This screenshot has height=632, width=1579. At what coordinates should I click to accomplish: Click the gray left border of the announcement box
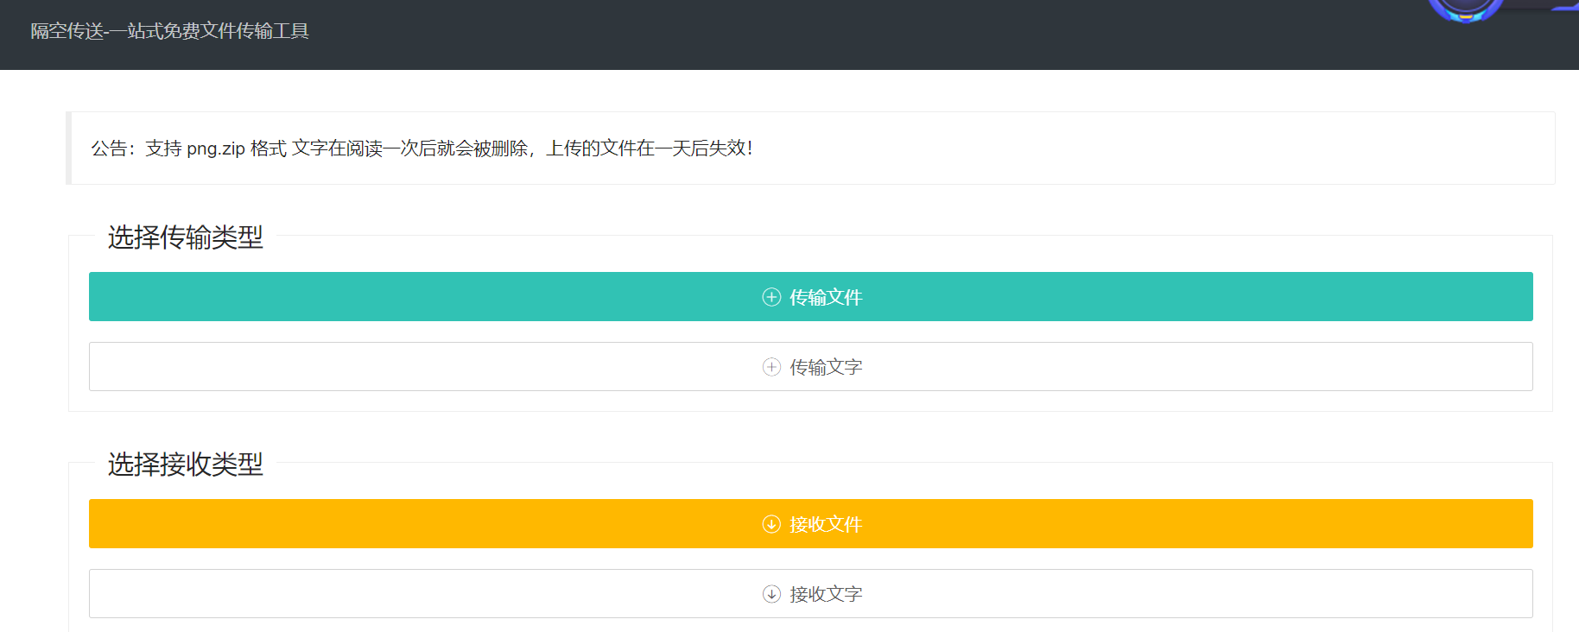click(x=68, y=148)
